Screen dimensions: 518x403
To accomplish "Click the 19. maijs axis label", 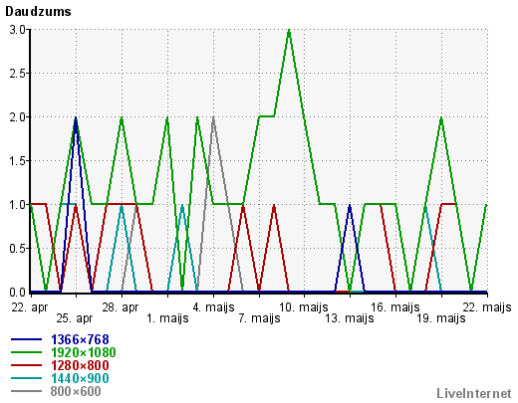I will click(x=441, y=318).
